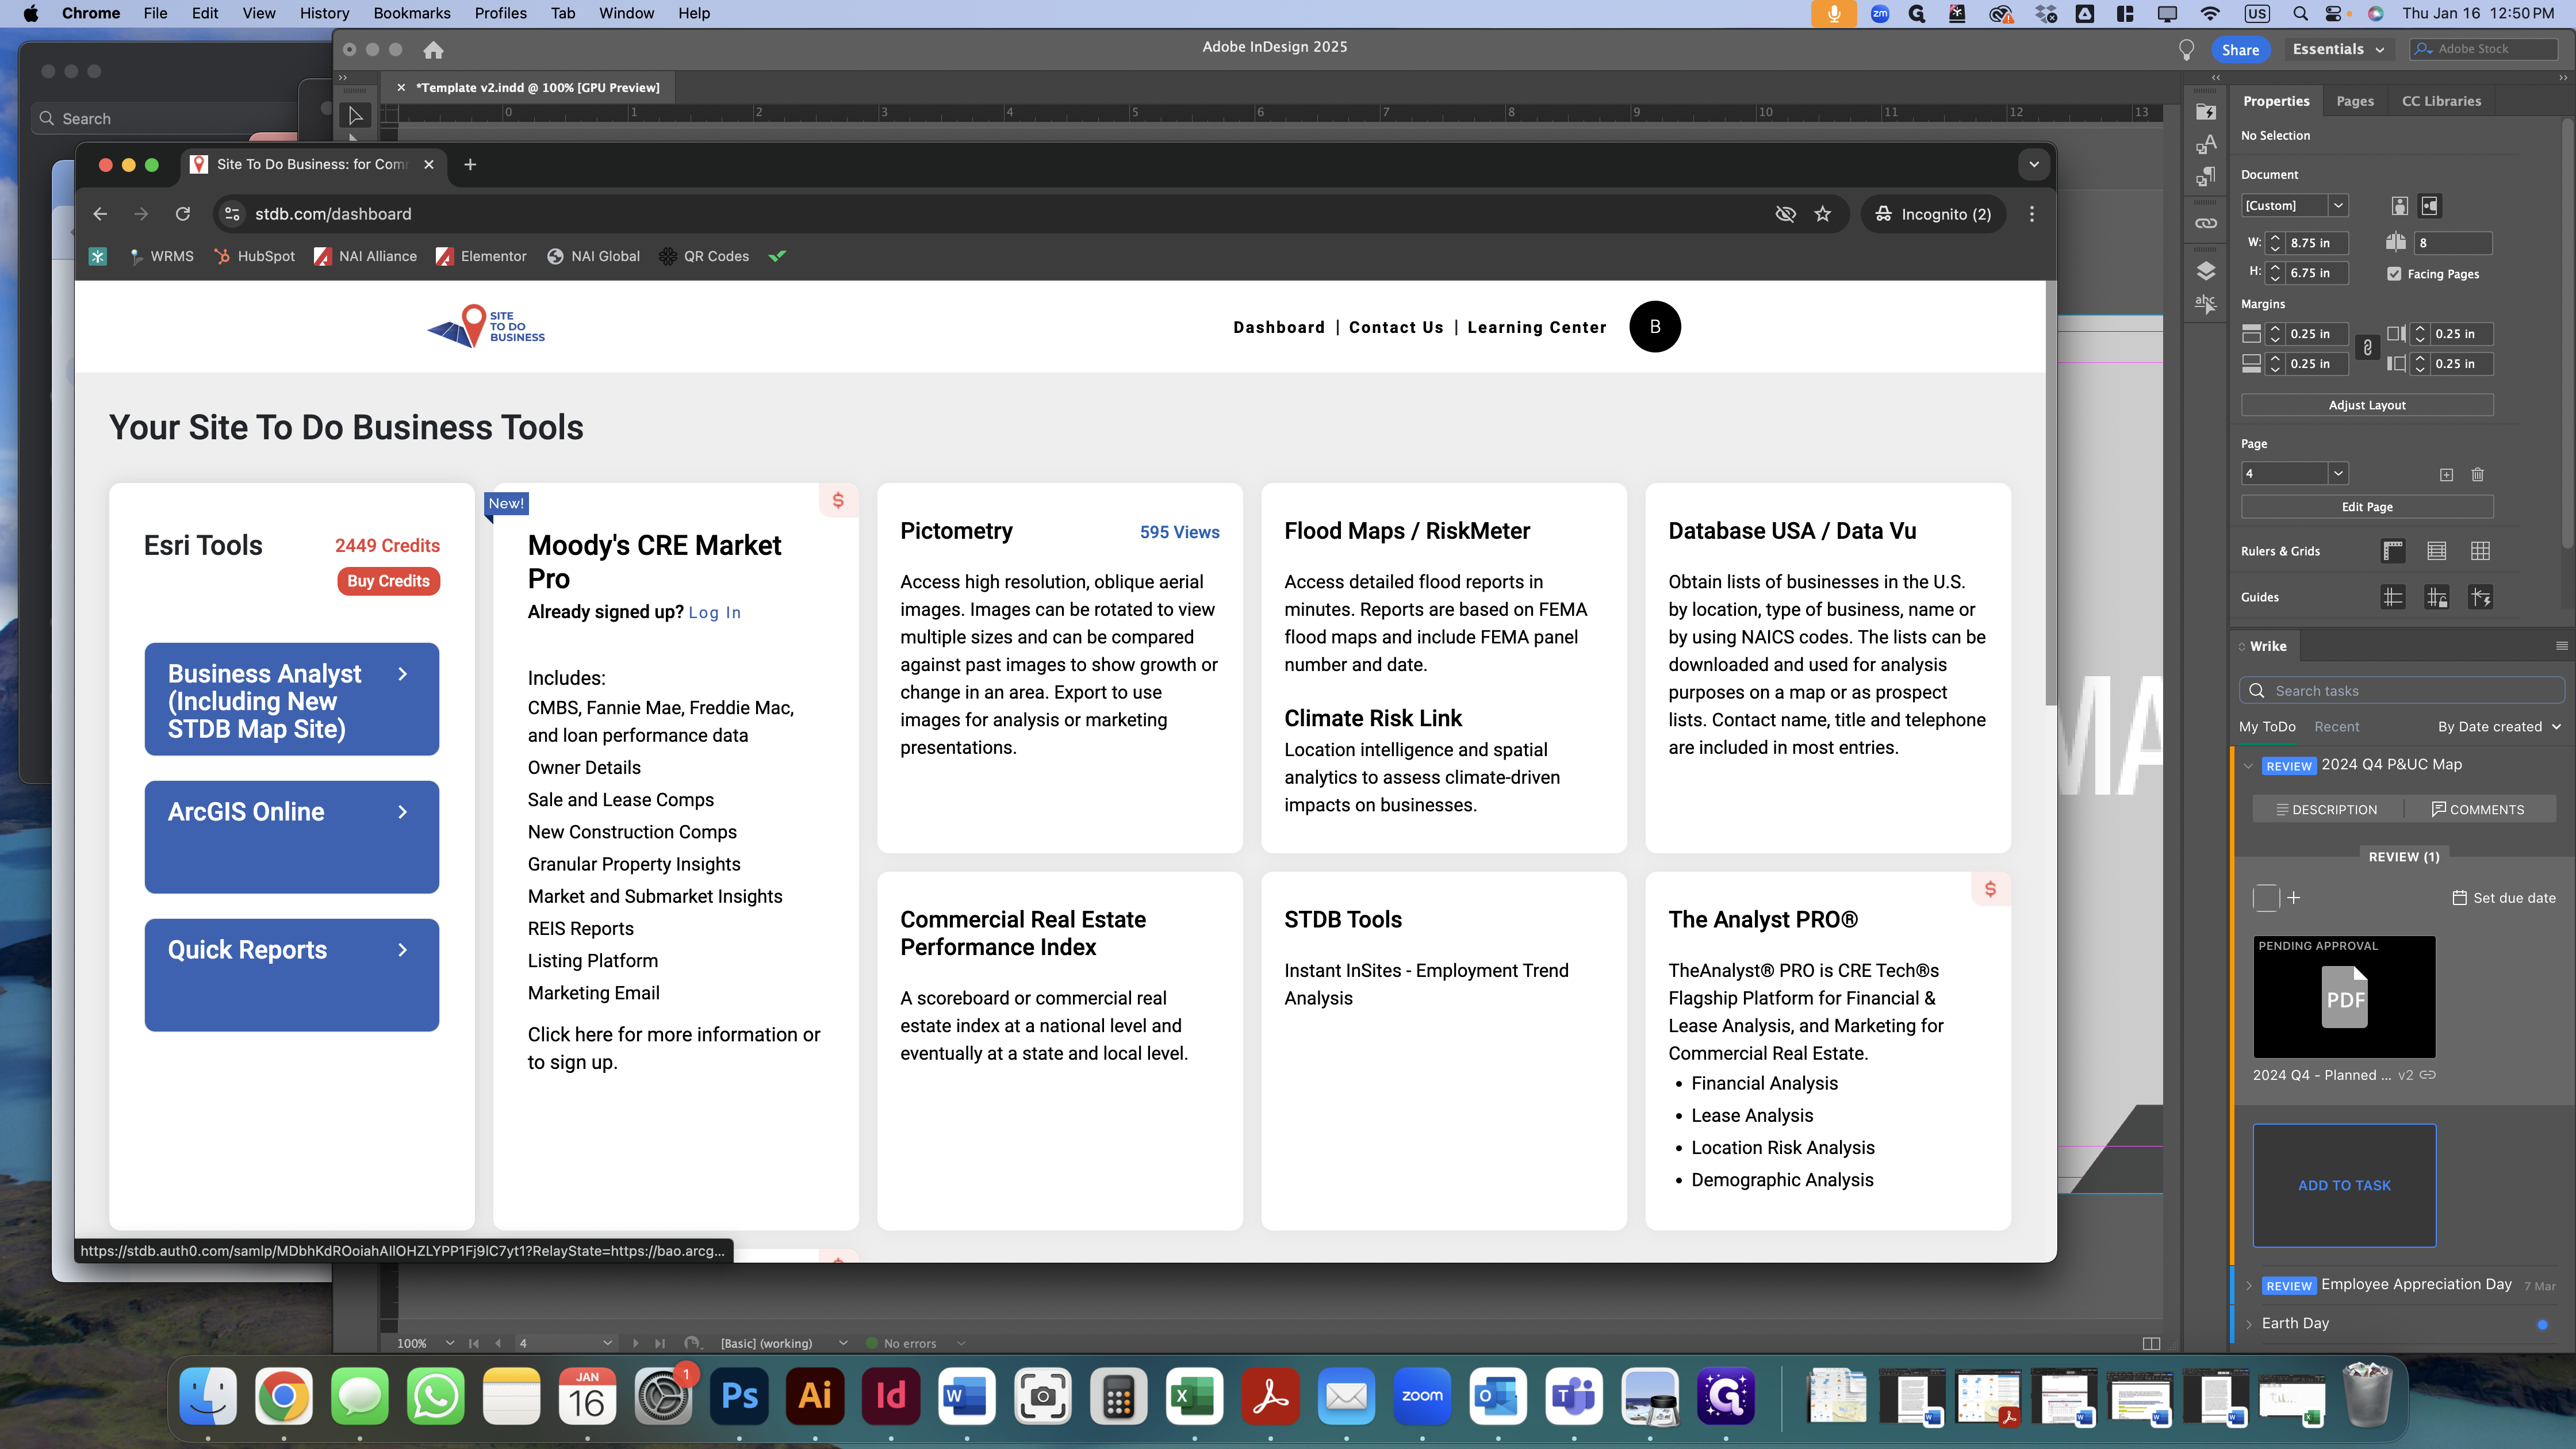Click the Adjust Layout button

pyautogui.click(x=2367, y=405)
